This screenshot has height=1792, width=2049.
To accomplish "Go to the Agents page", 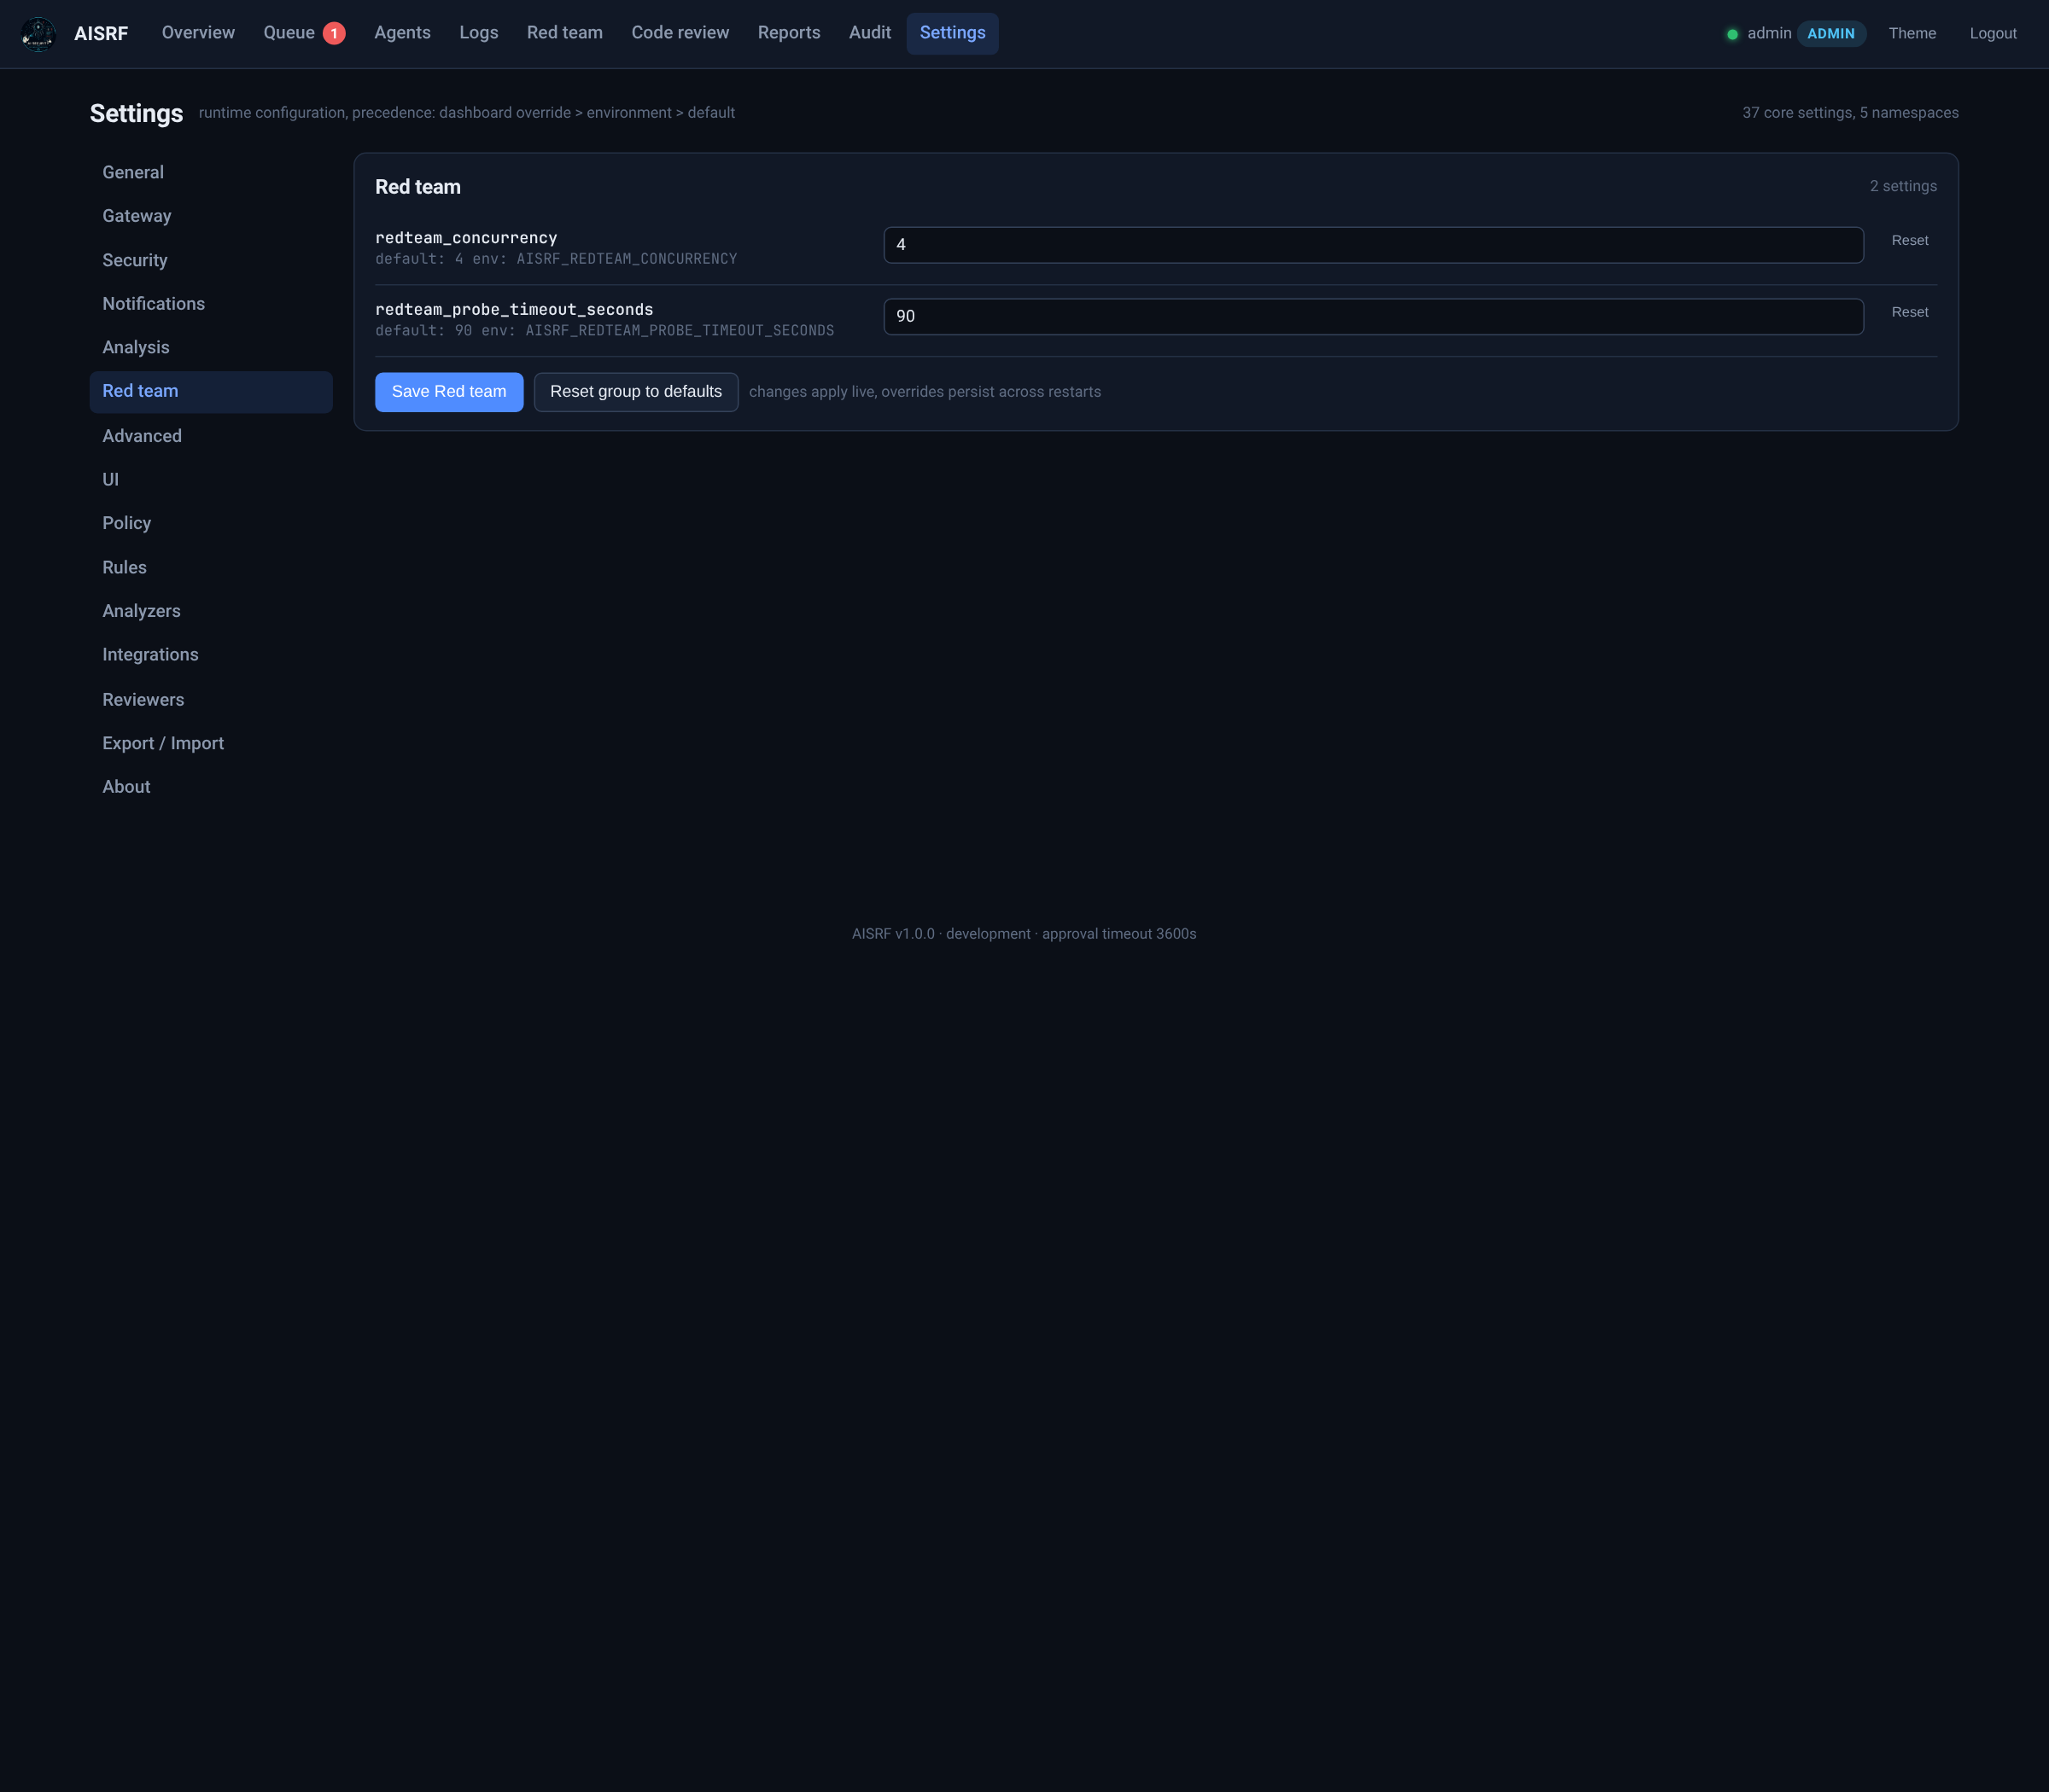I will pos(402,33).
